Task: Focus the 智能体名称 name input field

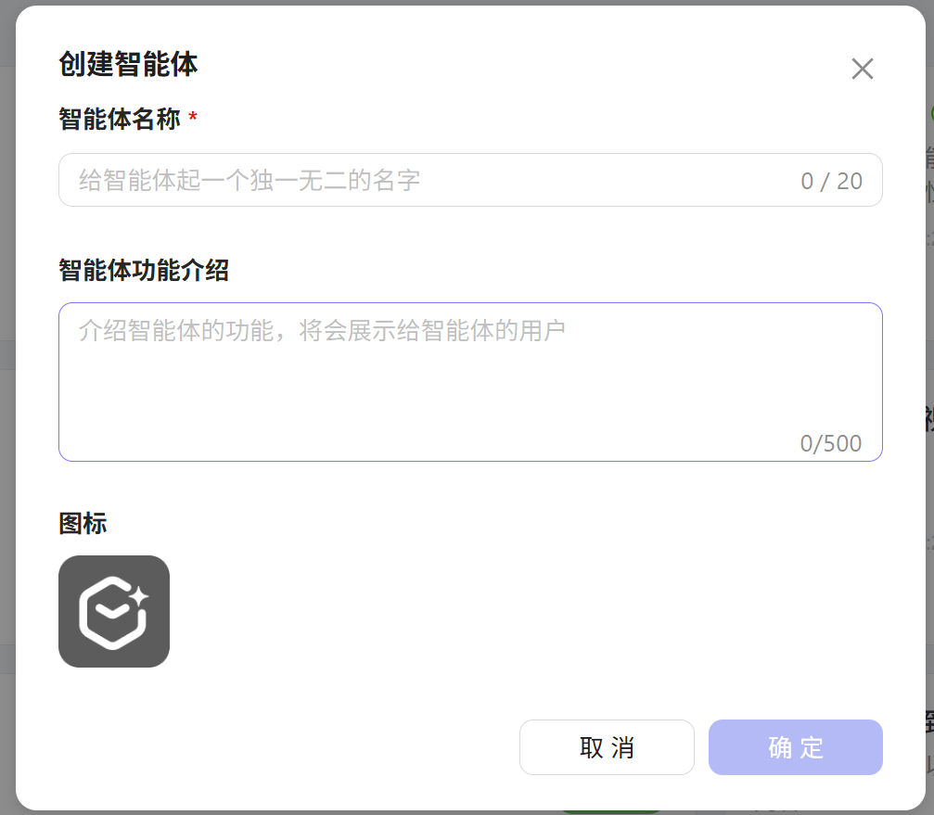Action: point(371,180)
